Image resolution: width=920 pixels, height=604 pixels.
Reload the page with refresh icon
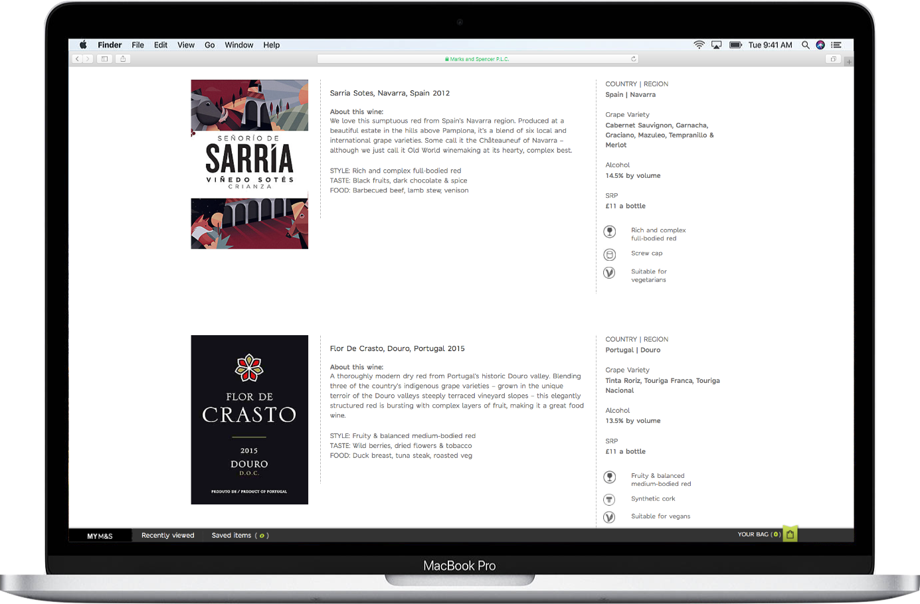(634, 59)
